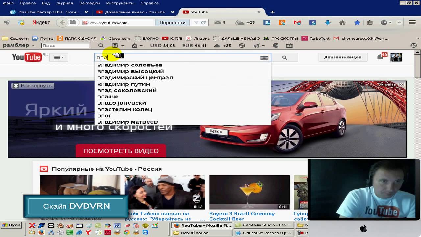Open a new browser tab
The height and width of the screenshot is (237, 421).
[x=272, y=12]
